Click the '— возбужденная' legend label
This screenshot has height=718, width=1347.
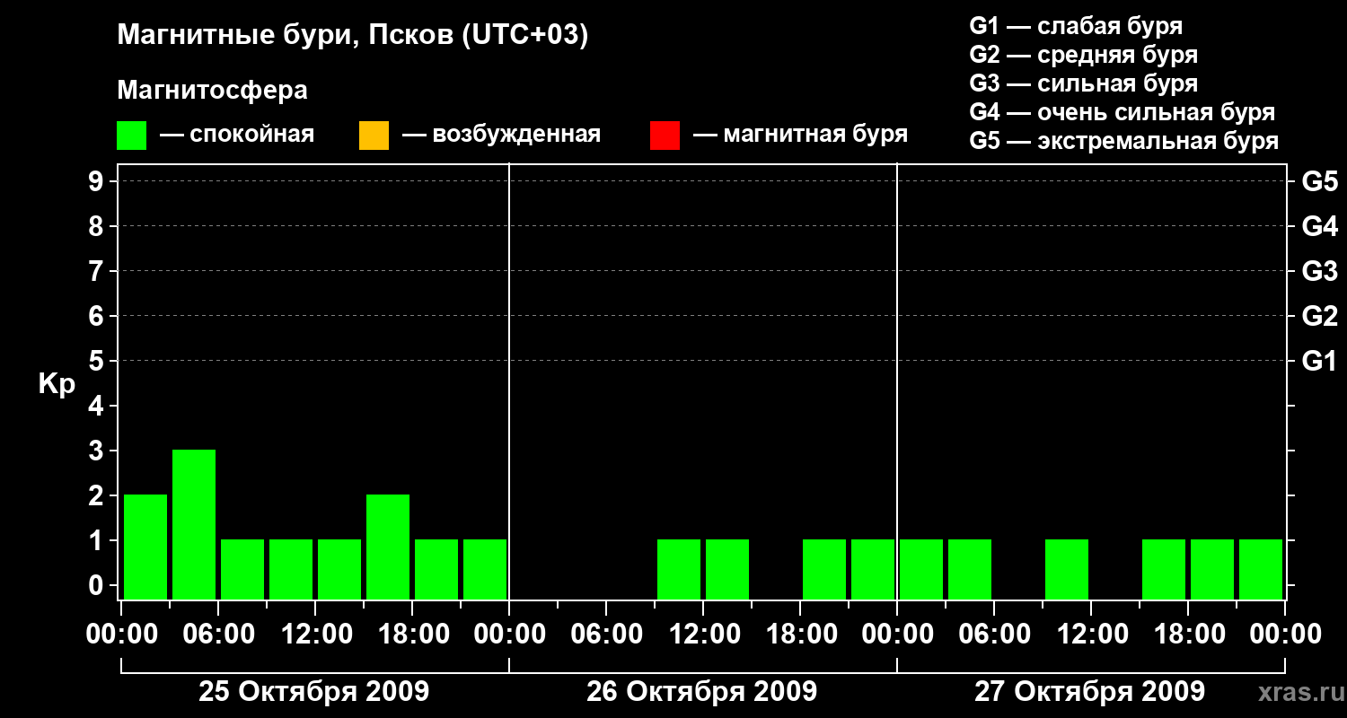tap(501, 135)
